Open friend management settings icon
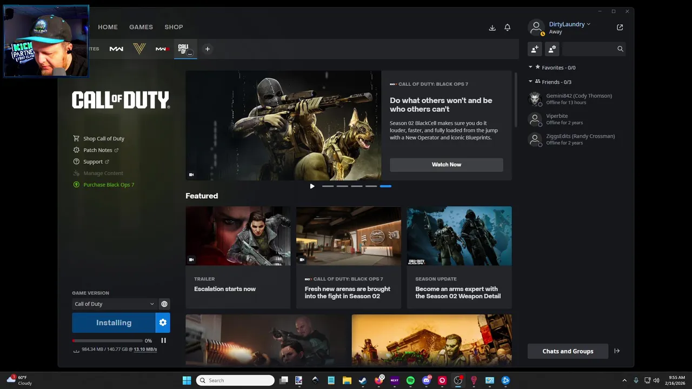The image size is (692, 389). (552, 49)
